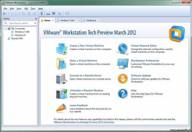Open the File menu
Viewport: 192px width, 132px height.
5,9
